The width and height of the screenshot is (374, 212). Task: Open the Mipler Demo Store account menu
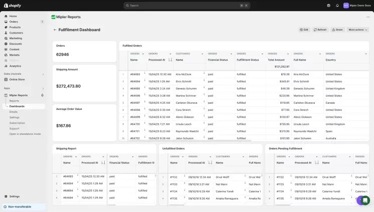pyautogui.click(x=357, y=6)
